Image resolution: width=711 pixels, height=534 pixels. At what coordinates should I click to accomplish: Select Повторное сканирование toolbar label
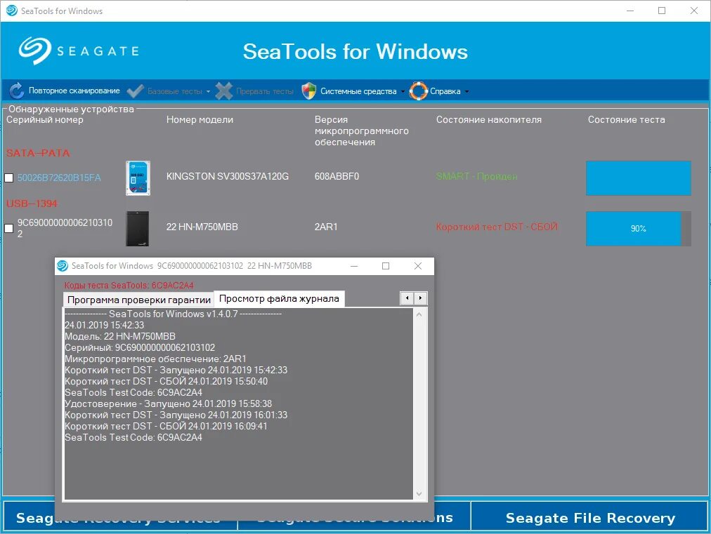pyautogui.click(x=74, y=91)
